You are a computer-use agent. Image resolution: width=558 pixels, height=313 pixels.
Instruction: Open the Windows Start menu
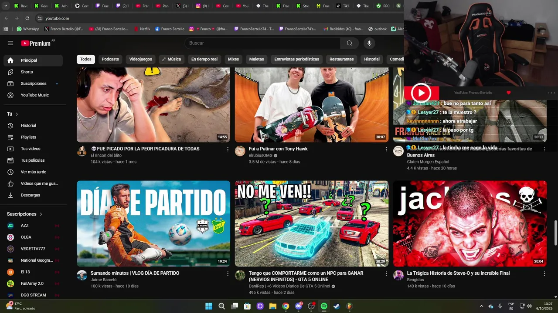tap(209, 306)
